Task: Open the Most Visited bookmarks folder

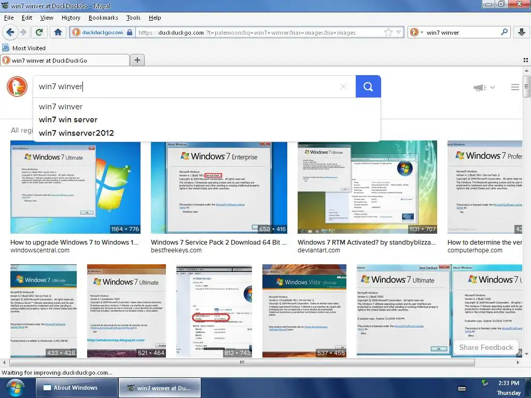Action: point(24,48)
